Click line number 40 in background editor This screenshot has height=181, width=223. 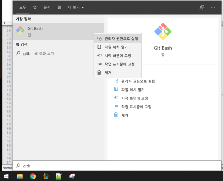tap(9, 90)
